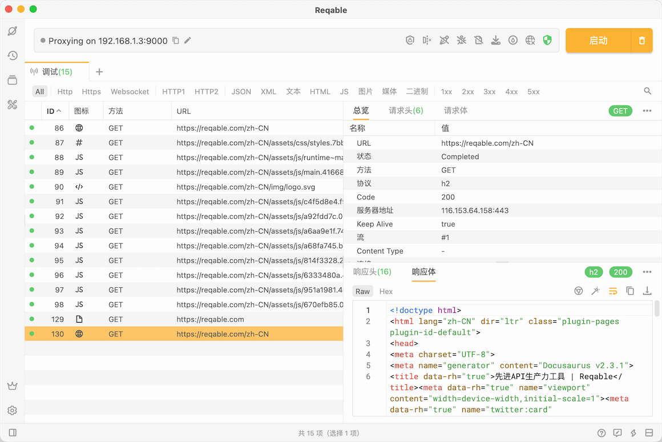The height and width of the screenshot is (442, 662).
Task: Click the green security shield icon
Action: (547, 40)
